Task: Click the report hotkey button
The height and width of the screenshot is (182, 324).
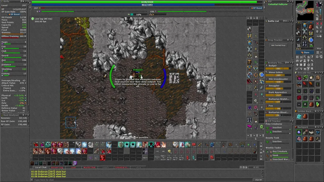Action: coord(145,157)
